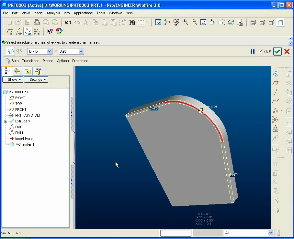
Task: Open the Find binoculars tool
Action: click(132, 23)
